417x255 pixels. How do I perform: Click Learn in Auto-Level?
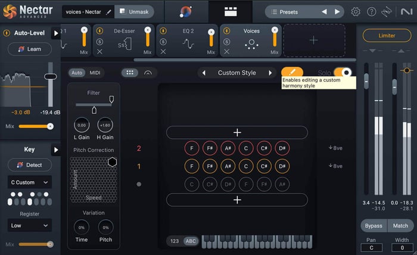coord(30,49)
